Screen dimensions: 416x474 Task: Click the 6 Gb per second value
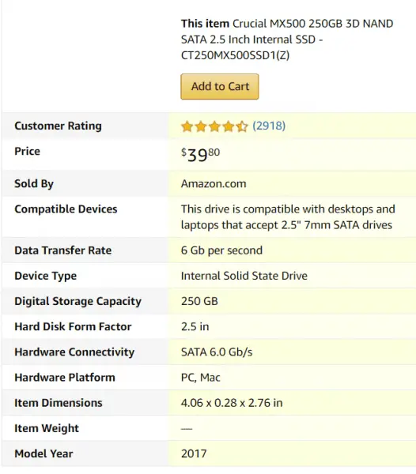221,250
